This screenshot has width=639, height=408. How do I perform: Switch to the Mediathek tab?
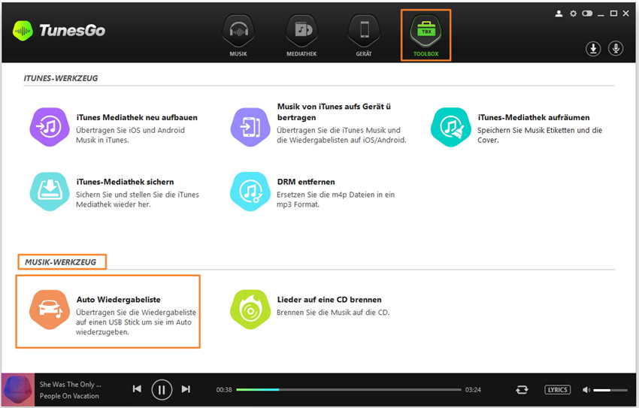click(x=301, y=35)
